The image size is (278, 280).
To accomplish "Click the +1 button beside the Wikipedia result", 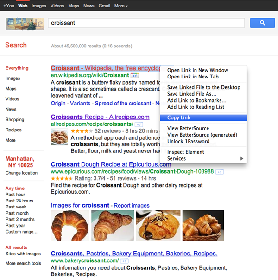I will pos(135,76).
